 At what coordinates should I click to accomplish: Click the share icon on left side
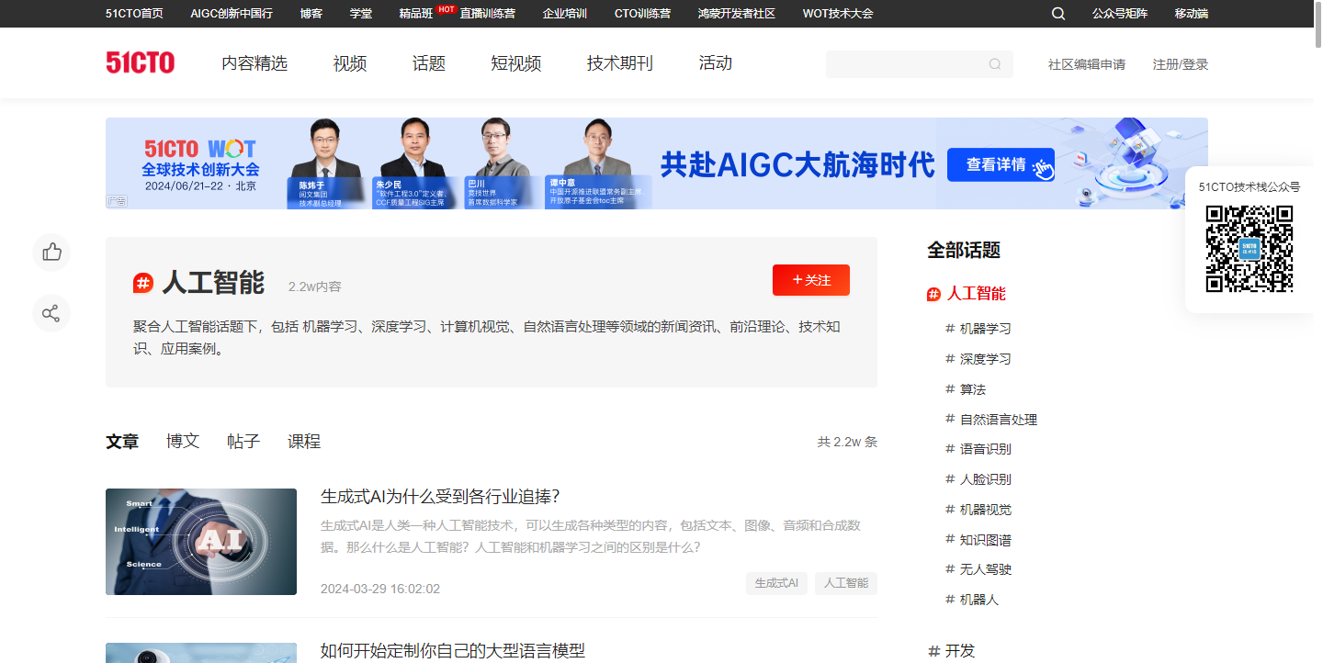(x=51, y=313)
